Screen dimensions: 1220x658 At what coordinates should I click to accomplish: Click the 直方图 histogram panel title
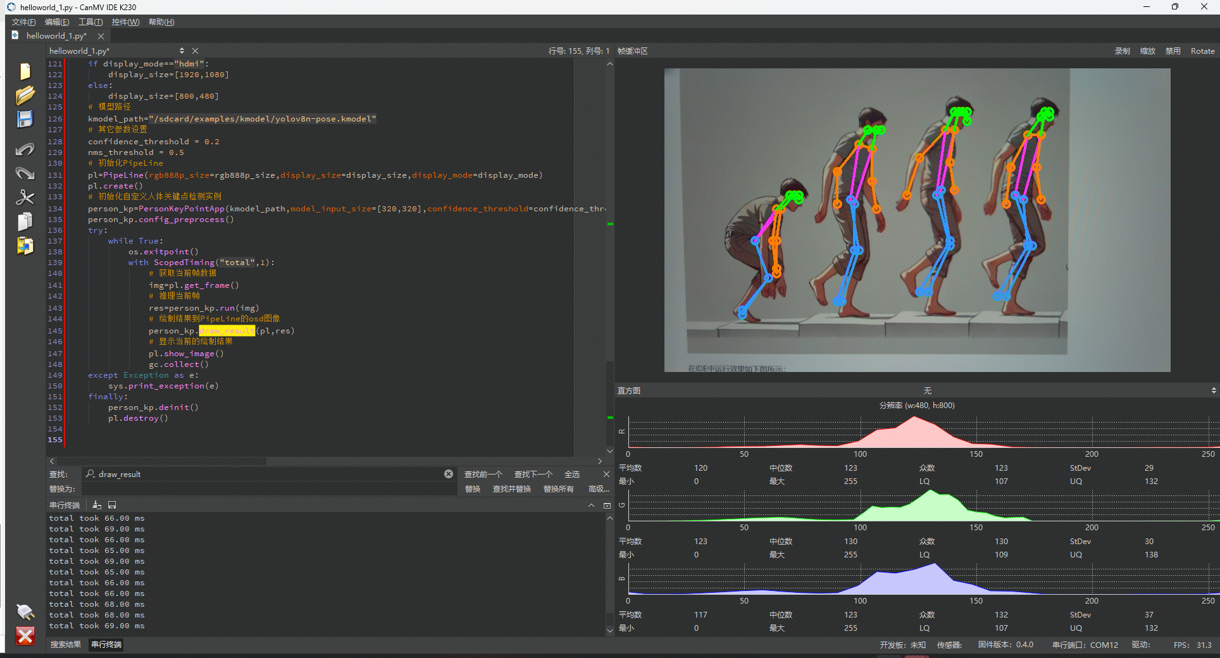tap(629, 390)
